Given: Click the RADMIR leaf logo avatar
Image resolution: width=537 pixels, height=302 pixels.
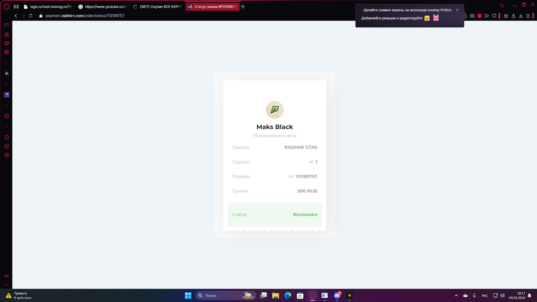Looking at the screenshot, I should point(275,110).
